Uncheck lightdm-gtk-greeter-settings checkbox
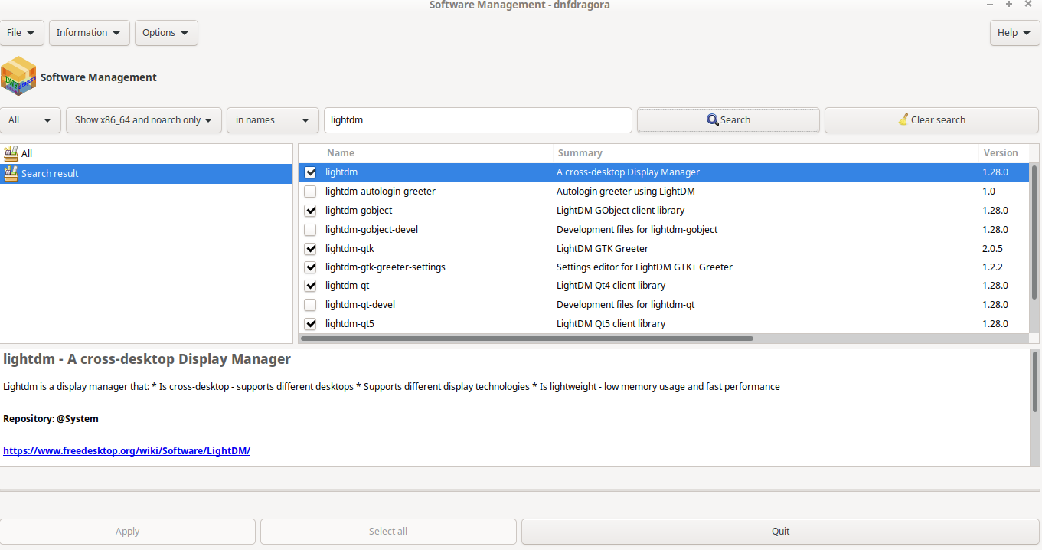Image resolution: width=1042 pixels, height=550 pixels. [310, 267]
